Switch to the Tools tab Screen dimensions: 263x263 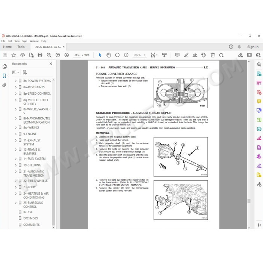point(21,47)
